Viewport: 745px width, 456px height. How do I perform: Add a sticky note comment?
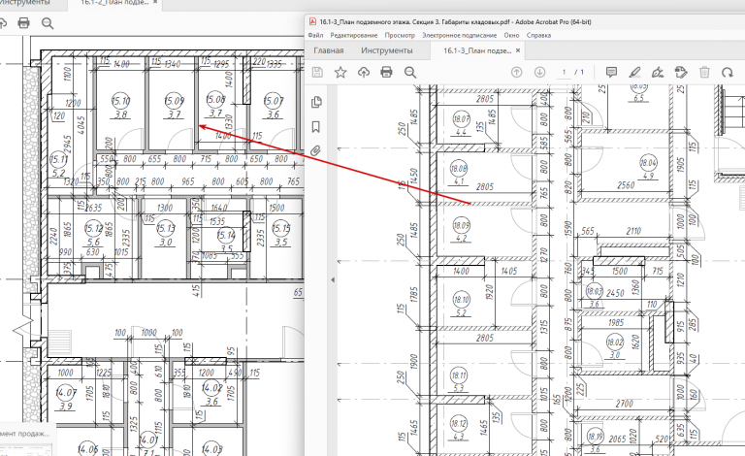[611, 72]
